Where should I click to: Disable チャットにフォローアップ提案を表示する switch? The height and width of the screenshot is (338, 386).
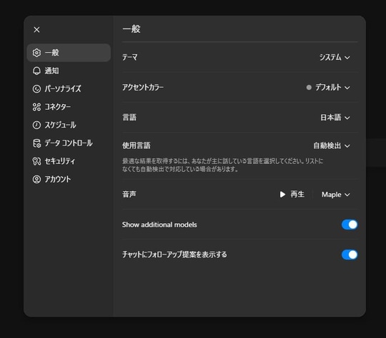(350, 255)
